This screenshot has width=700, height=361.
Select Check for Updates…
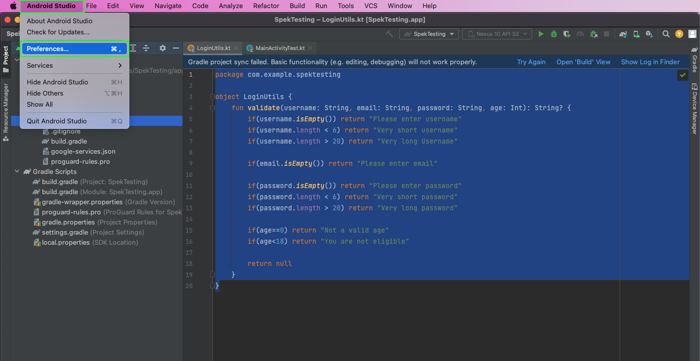click(x=74, y=32)
